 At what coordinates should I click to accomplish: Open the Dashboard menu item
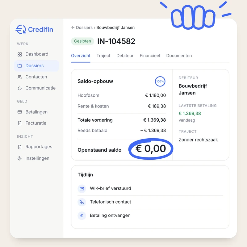coord(36,54)
